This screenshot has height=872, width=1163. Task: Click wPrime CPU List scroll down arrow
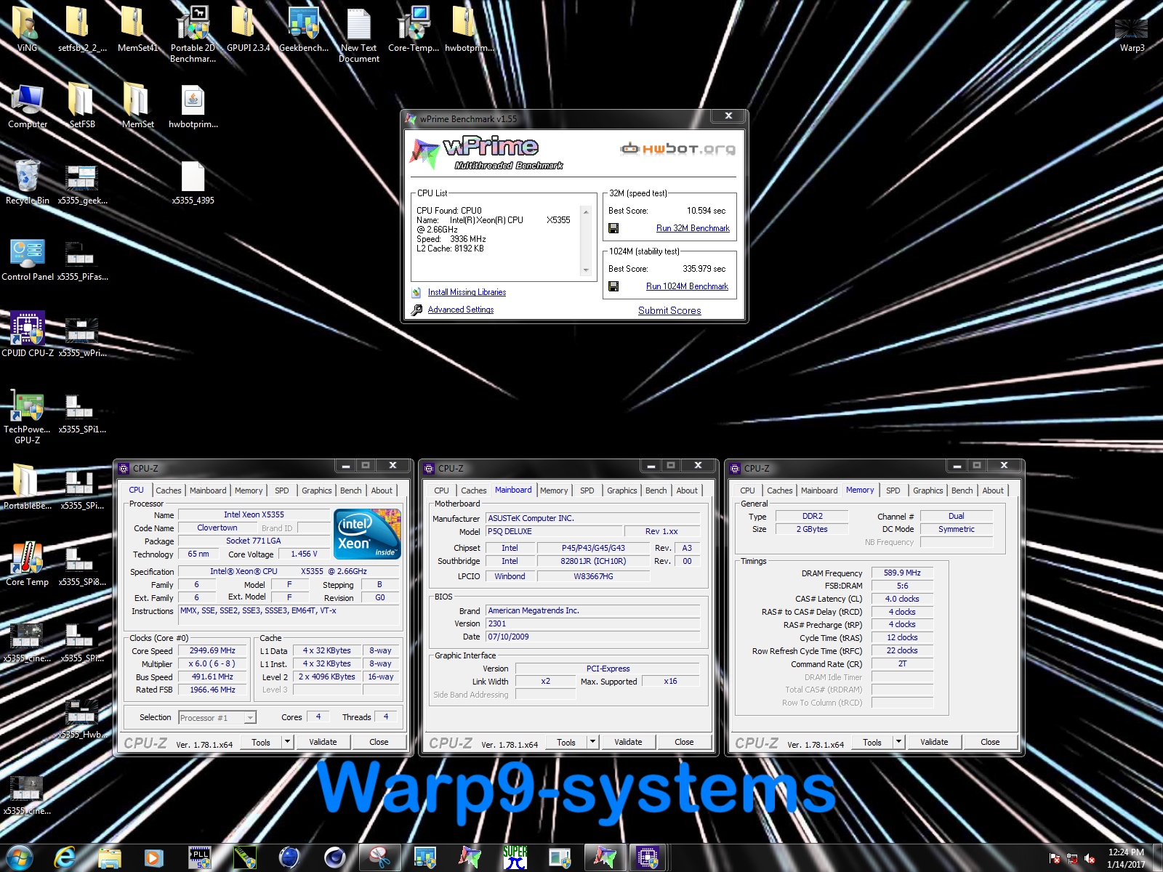586,270
